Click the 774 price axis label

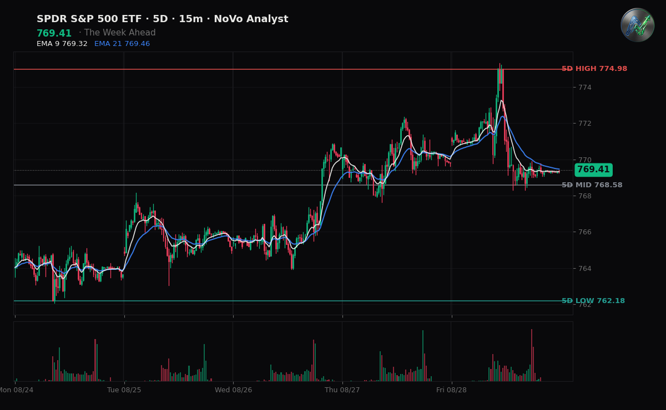[585, 88]
